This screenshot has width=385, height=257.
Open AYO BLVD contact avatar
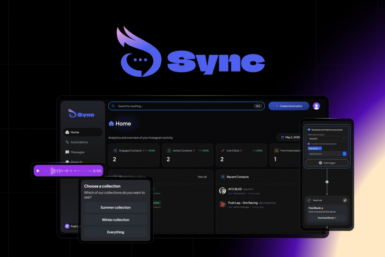(222, 191)
